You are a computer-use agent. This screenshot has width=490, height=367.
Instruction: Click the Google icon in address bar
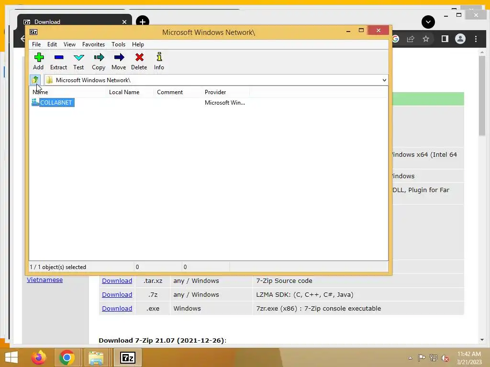click(396, 39)
